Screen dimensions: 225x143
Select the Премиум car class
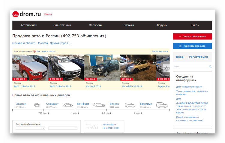point(146,104)
